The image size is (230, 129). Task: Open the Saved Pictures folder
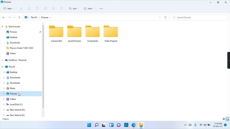pyautogui.click(x=74, y=34)
